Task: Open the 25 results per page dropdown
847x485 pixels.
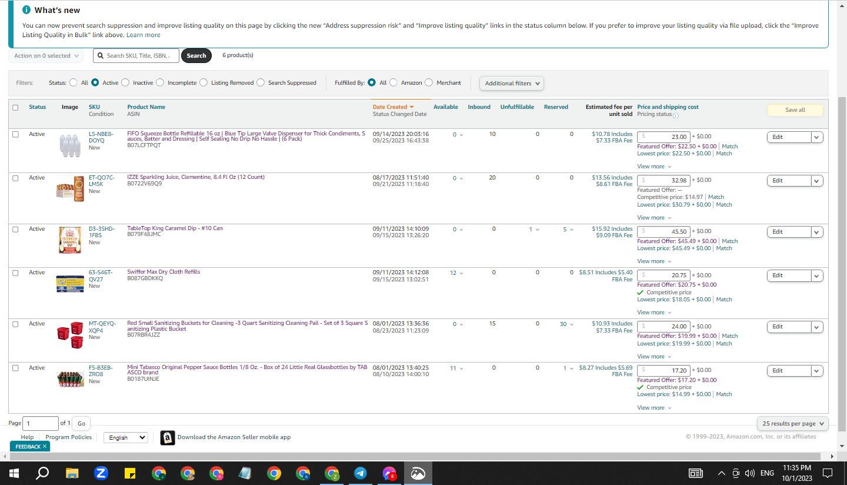Action: pos(793,423)
